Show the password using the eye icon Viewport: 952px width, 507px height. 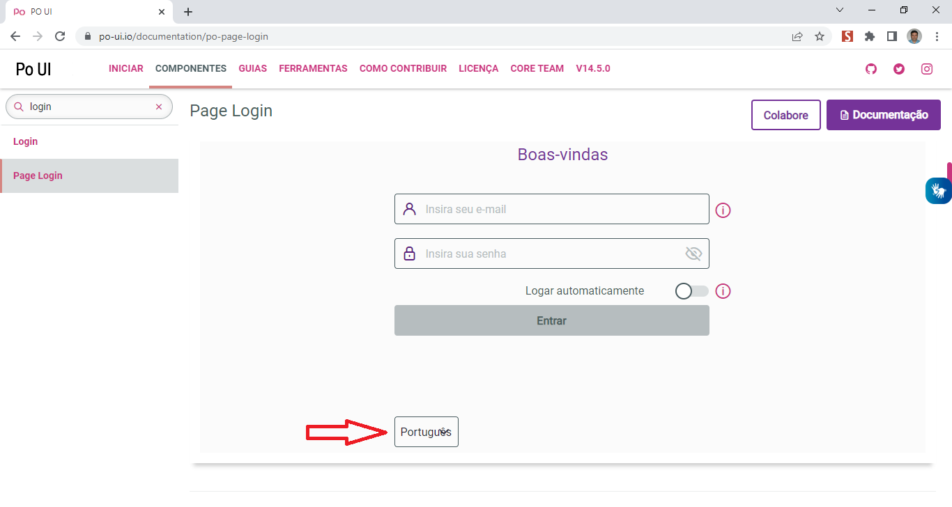tap(693, 253)
